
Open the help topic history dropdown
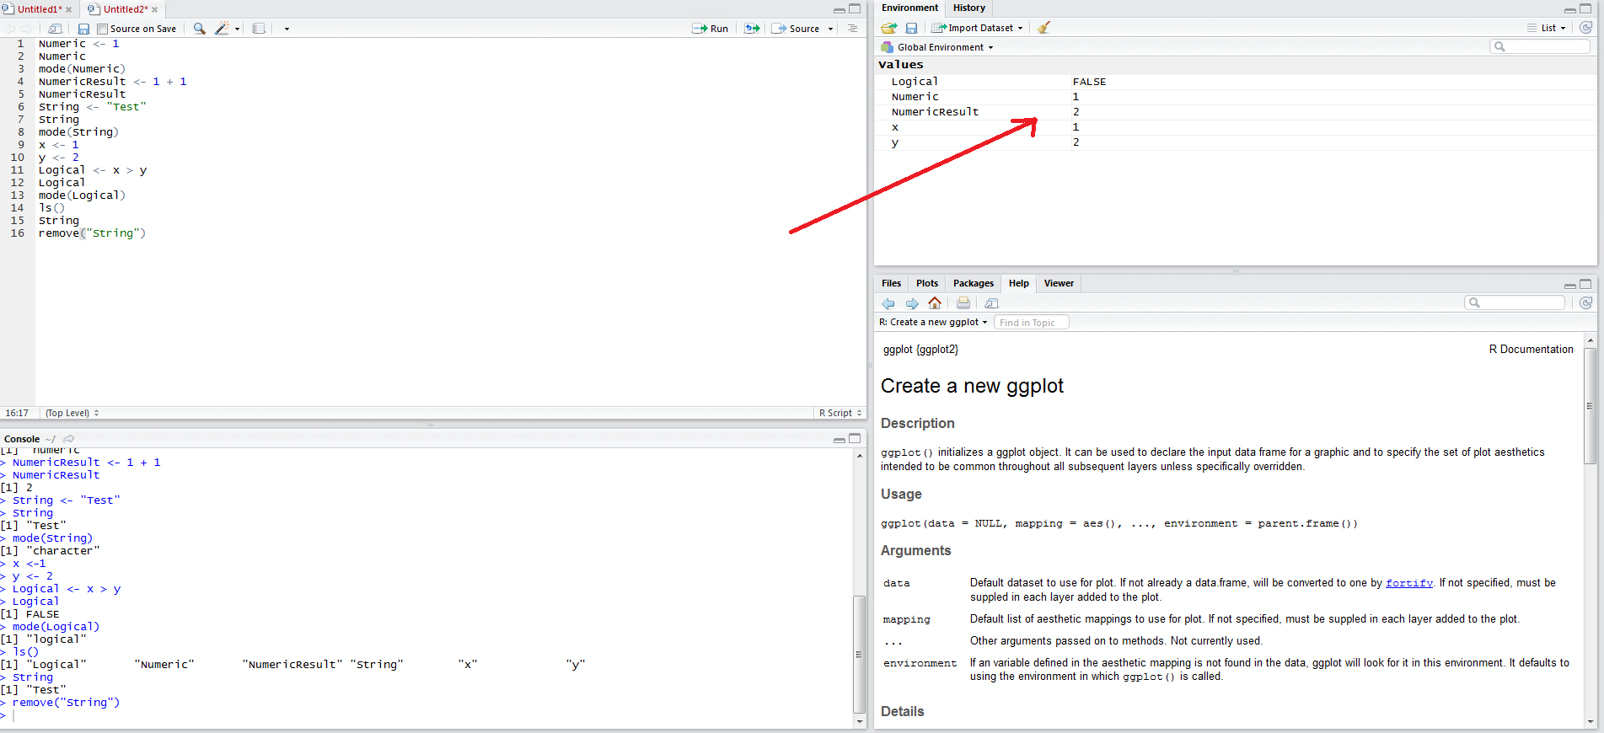pos(933,322)
